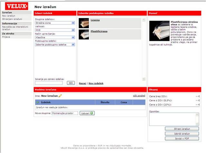The width and height of the screenshot is (206, 153).
Task: Click the pencil icon to rename Nov izračun
Action: pyautogui.click(x=60, y=96)
